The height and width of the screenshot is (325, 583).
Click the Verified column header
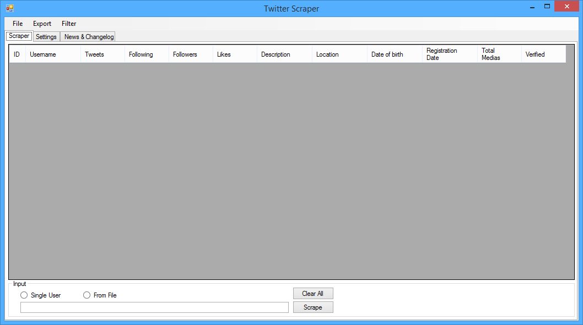pos(543,54)
